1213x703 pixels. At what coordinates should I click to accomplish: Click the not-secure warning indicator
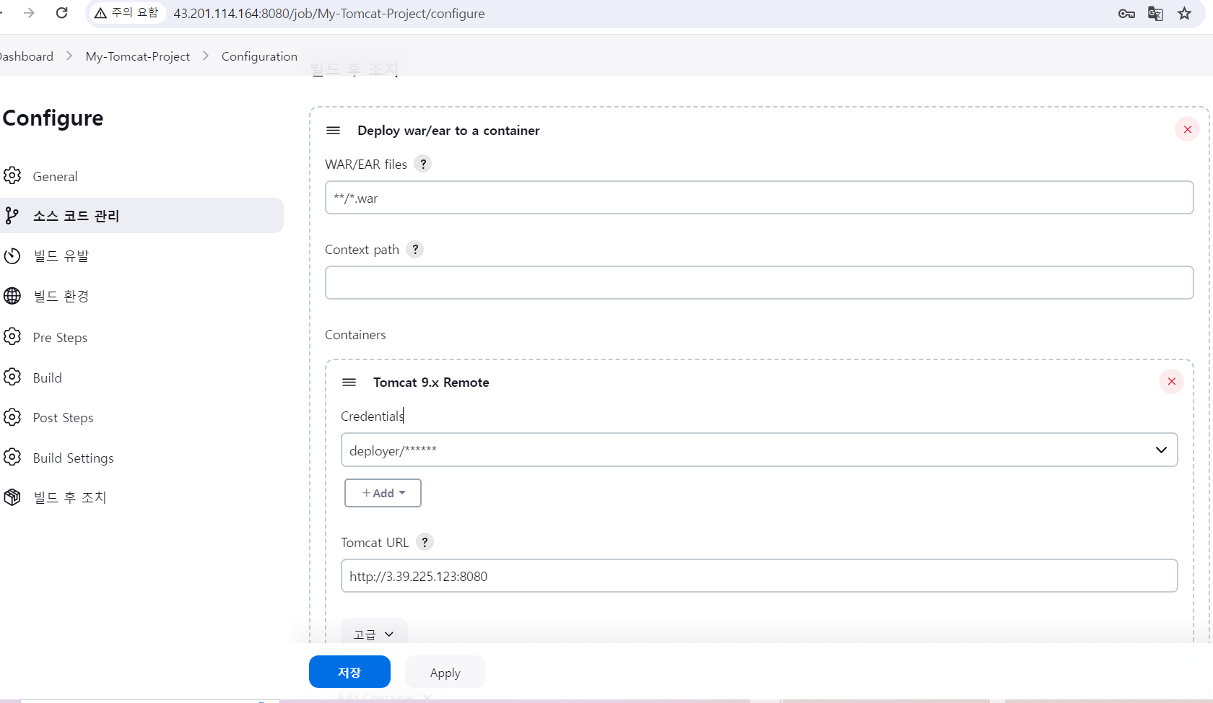pyautogui.click(x=127, y=13)
